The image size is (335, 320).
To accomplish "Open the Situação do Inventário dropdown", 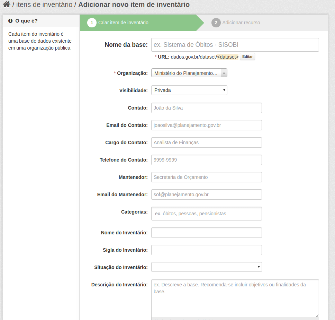I will (x=206, y=267).
